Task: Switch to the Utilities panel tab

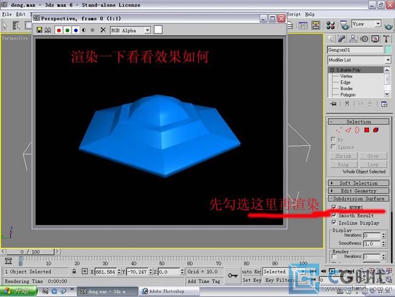Action: [386, 39]
